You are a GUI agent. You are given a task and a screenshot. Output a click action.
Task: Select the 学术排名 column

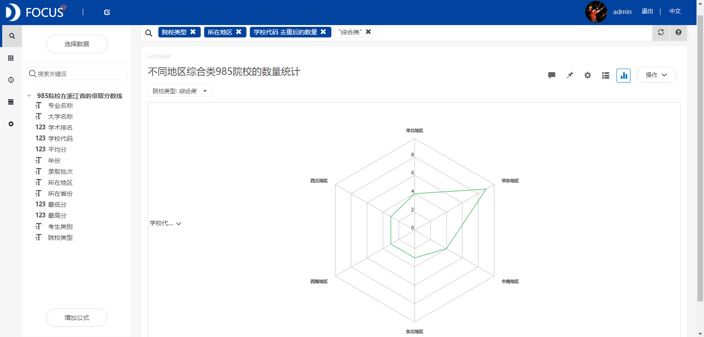(x=60, y=128)
